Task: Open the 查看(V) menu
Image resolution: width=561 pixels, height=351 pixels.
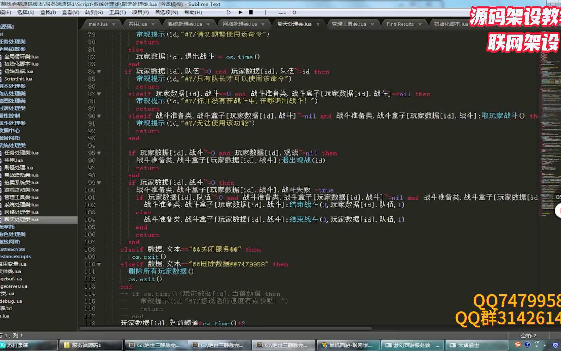Action: [x=70, y=12]
